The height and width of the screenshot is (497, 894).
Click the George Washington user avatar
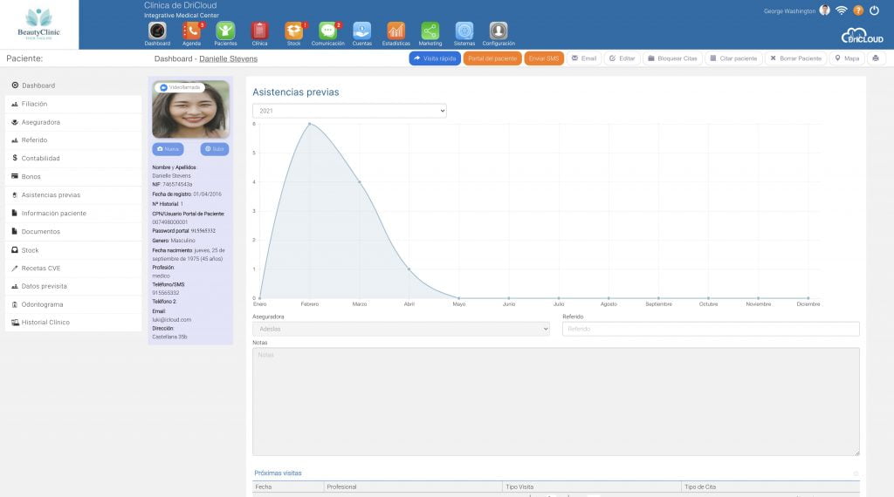point(824,10)
